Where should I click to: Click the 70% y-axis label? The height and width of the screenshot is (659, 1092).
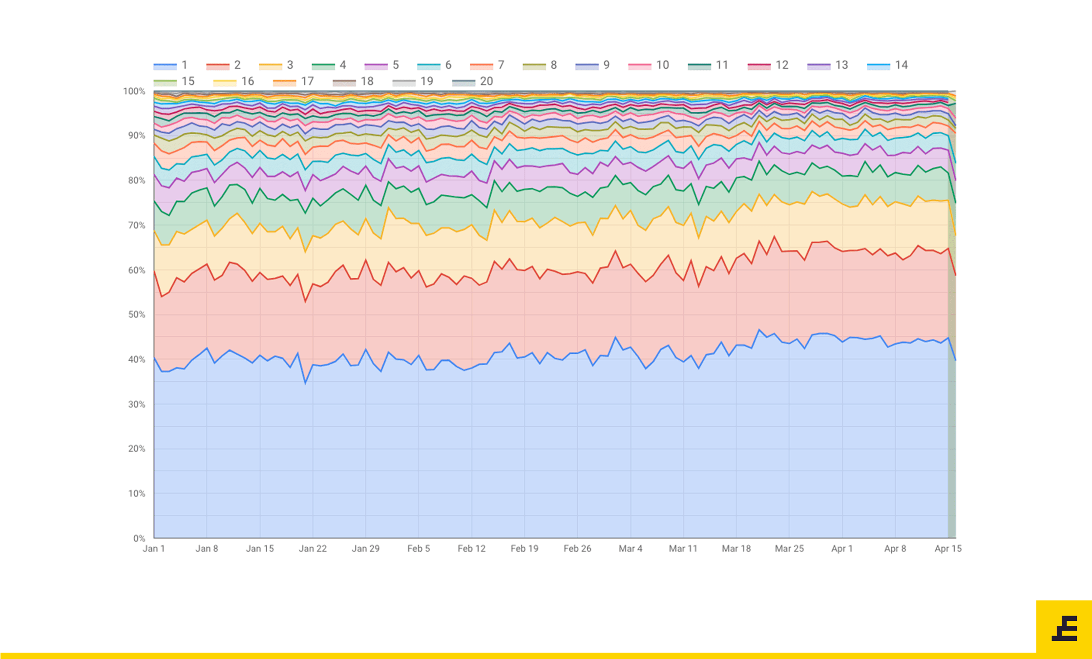(136, 226)
